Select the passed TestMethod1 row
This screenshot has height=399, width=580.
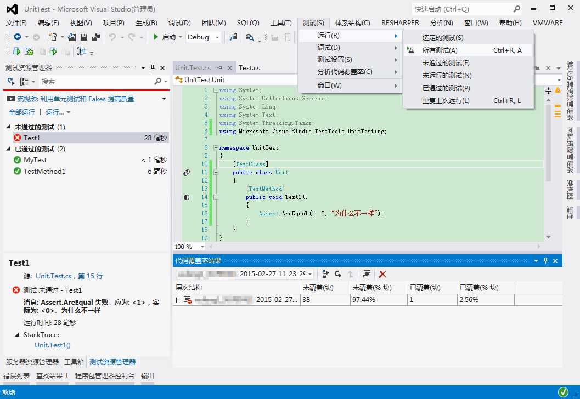[x=90, y=171]
